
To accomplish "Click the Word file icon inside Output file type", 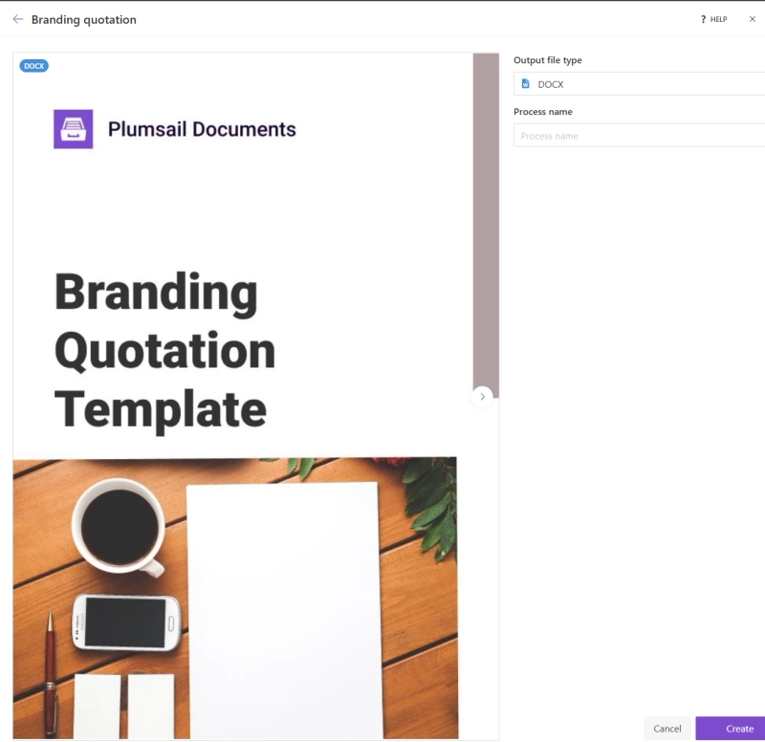I will pyautogui.click(x=524, y=83).
